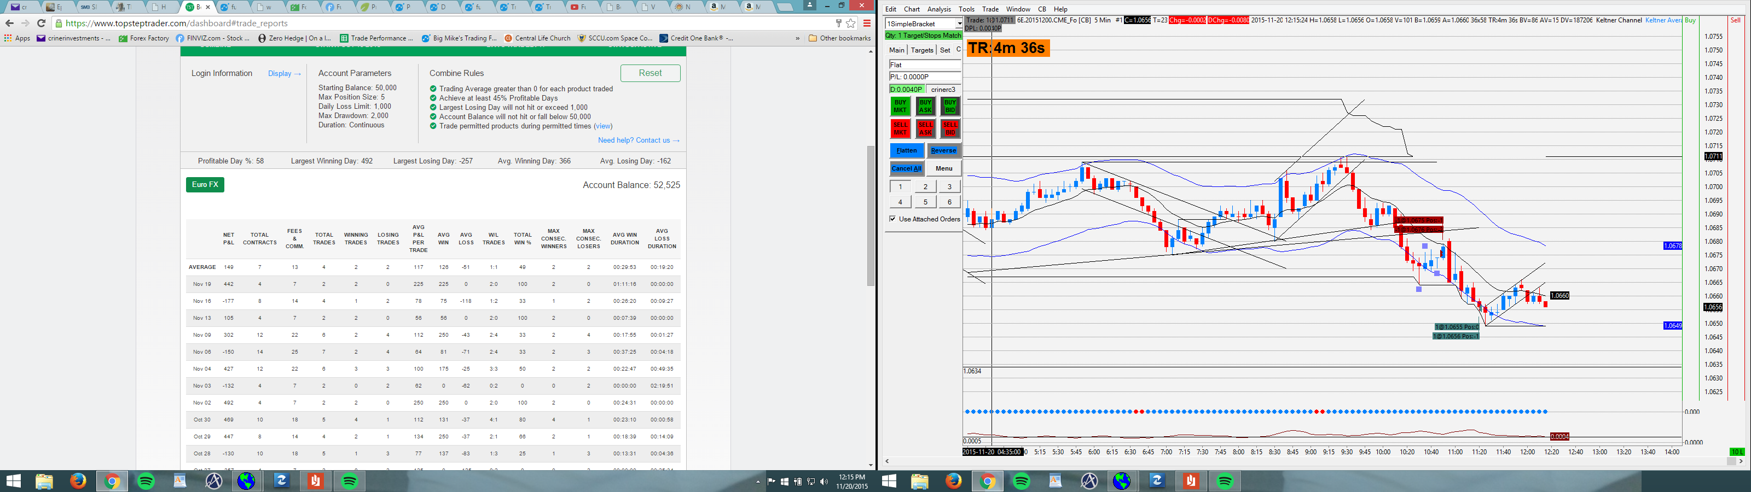Open the Tools menu in the chart window
1751x492 pixels.
pos(966,9)
